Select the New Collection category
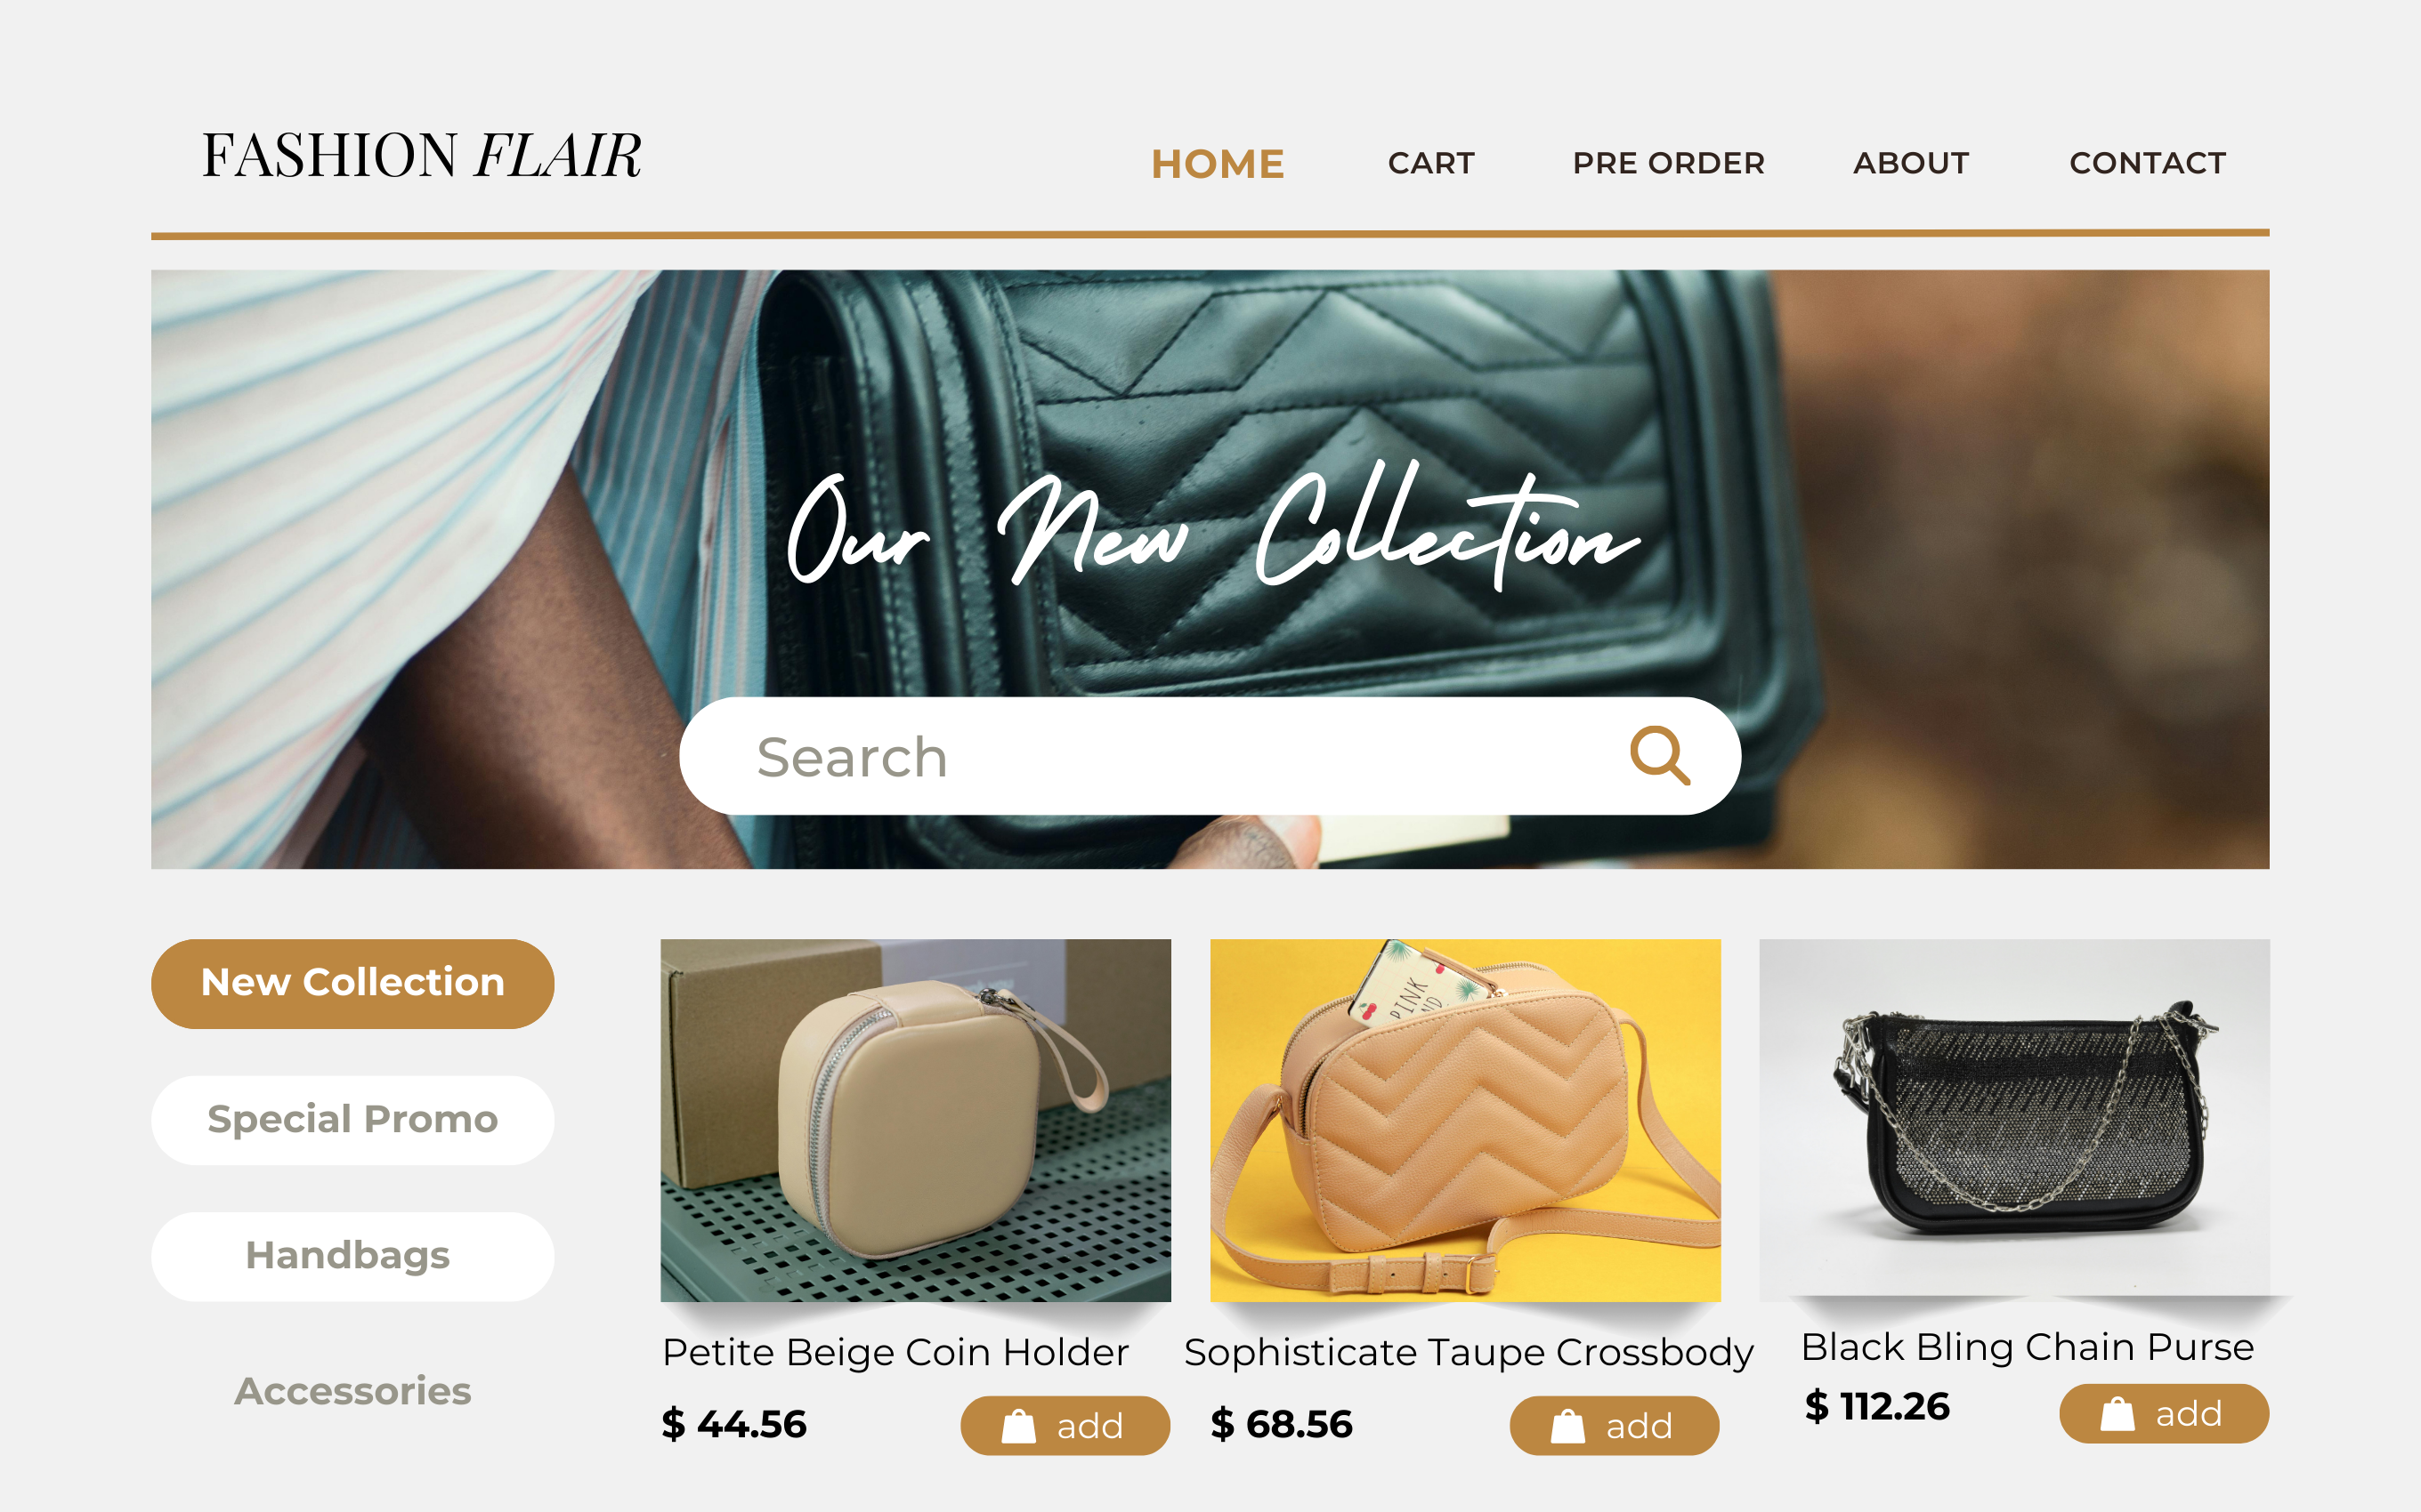 pos(352,983)
